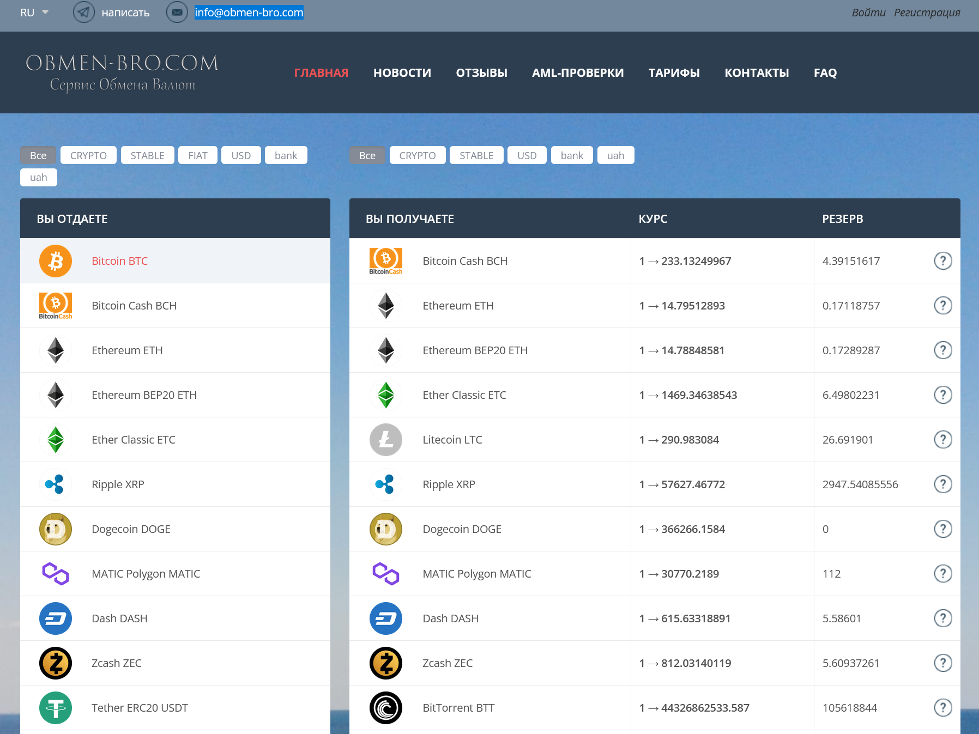This screenshot has height=734, width=979.
Task: Click the Регистрация link
Action: 927,13
